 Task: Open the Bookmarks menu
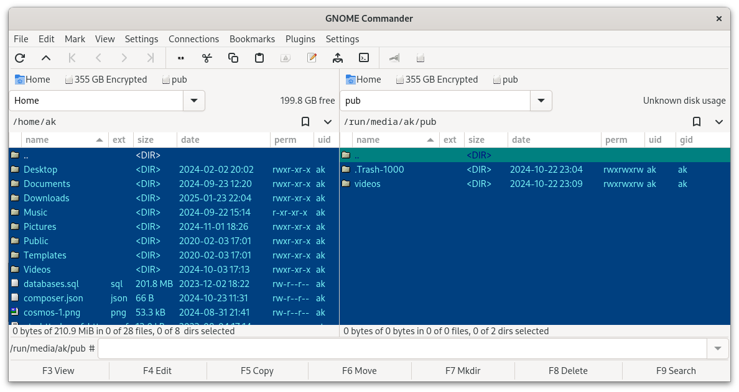252,39
